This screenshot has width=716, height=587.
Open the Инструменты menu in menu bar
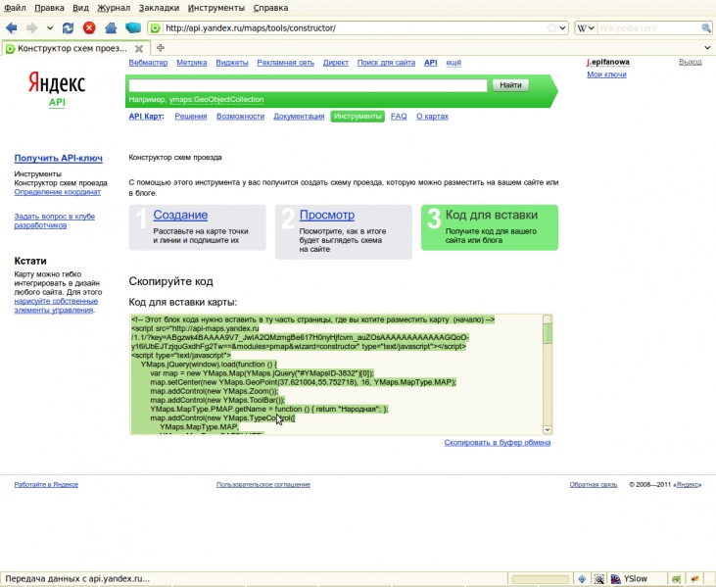coord(216,8)
